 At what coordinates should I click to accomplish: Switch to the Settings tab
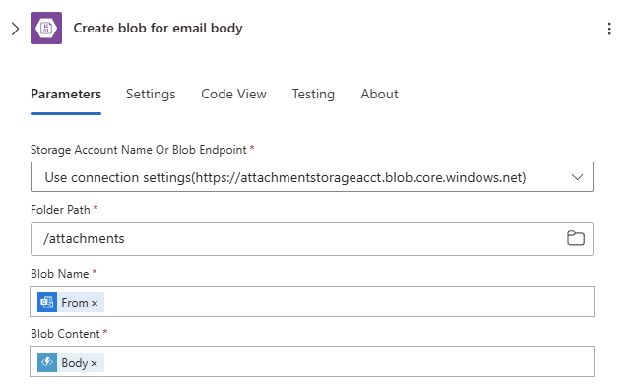[x=151, y=94]
